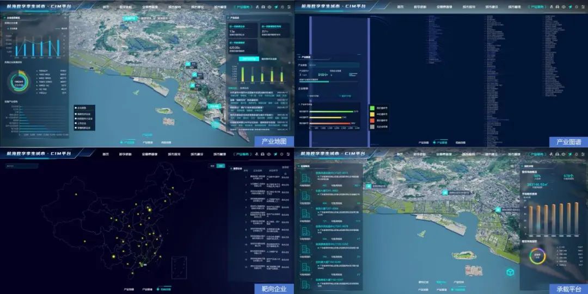This screenshot has height=294, width=588.
Task: Switch to 产业图谱 bottom tab in 产业地图 screen
Action: (x=147, y=142)
